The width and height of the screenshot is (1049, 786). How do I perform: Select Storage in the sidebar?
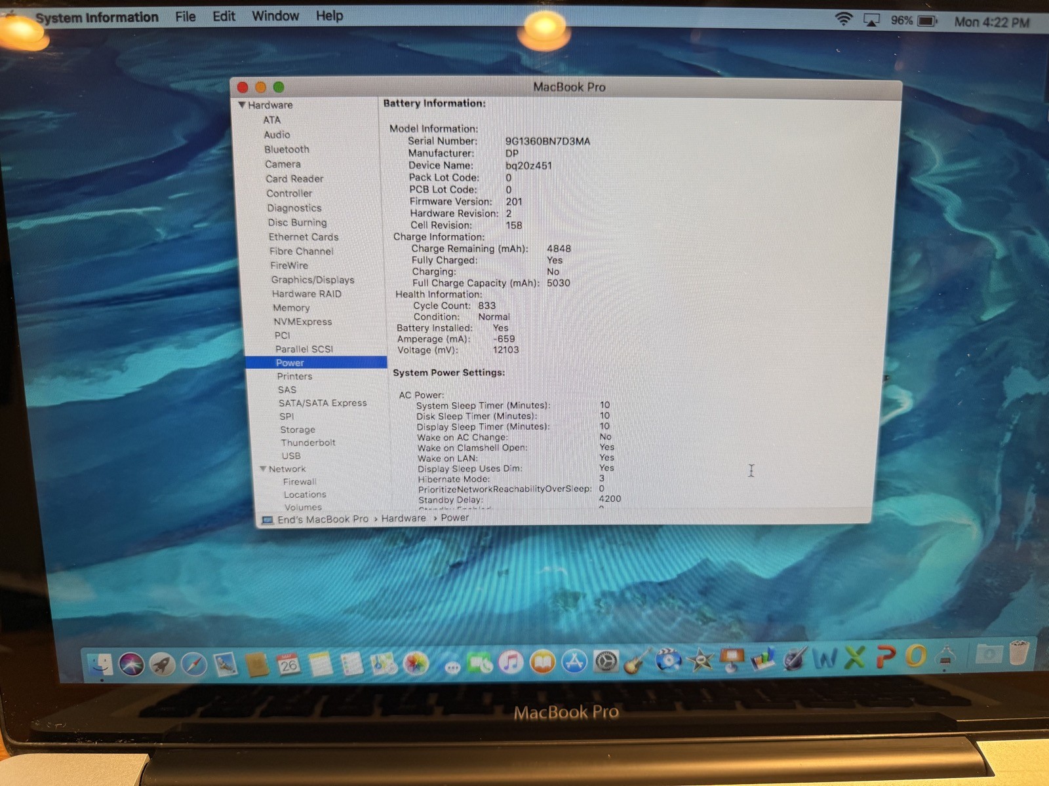pyautogui.click(x=298, y=430)
